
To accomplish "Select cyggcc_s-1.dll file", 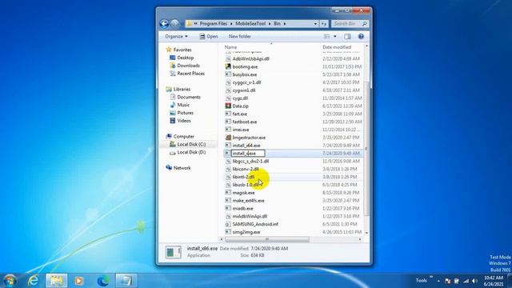I will tap(246, 82).
